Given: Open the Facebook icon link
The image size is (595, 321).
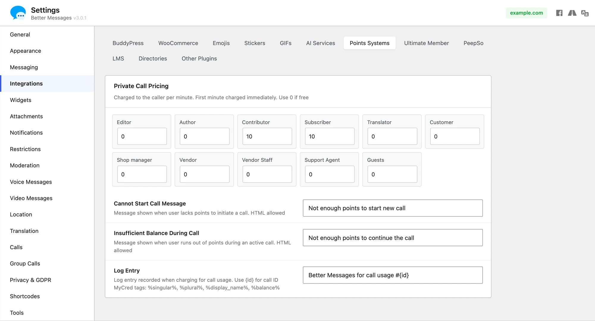Looking at the screenshot, I should coord(559,13).
